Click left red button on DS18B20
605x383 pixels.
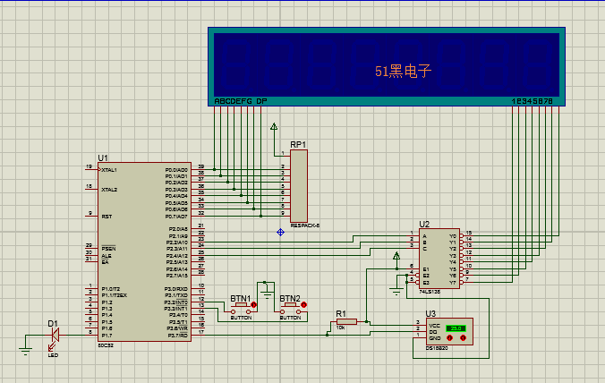click(449, 338)
